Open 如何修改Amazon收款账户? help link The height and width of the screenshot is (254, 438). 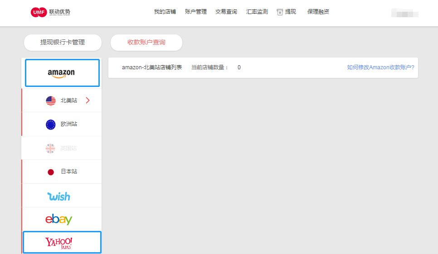coord(380,67)
